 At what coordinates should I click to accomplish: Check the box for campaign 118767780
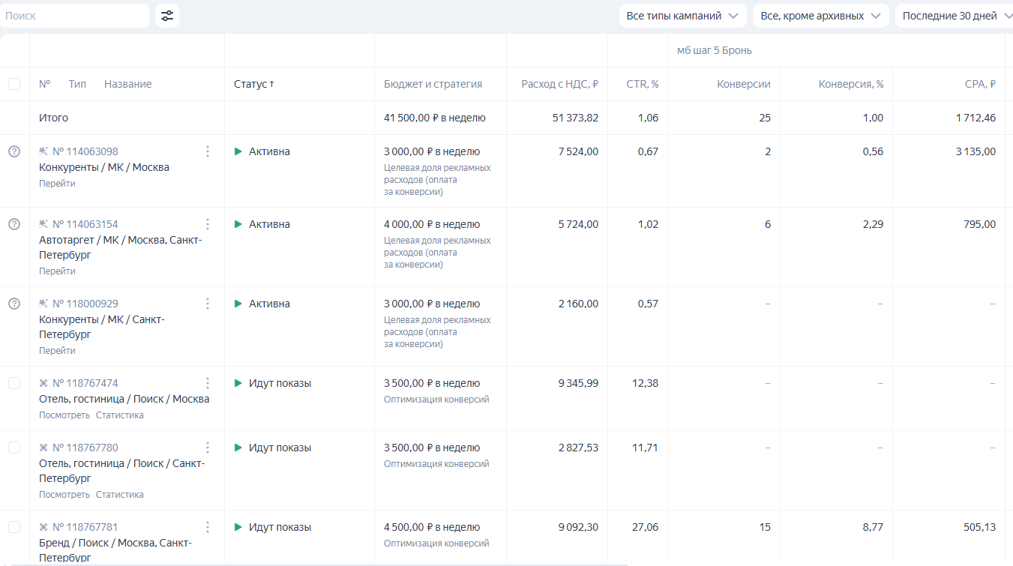coord(14,448)
